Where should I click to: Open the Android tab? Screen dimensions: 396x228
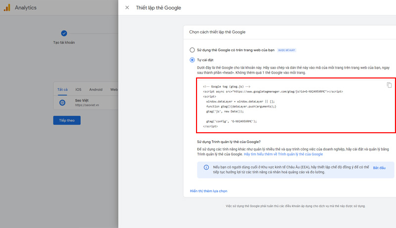[96, 90]
